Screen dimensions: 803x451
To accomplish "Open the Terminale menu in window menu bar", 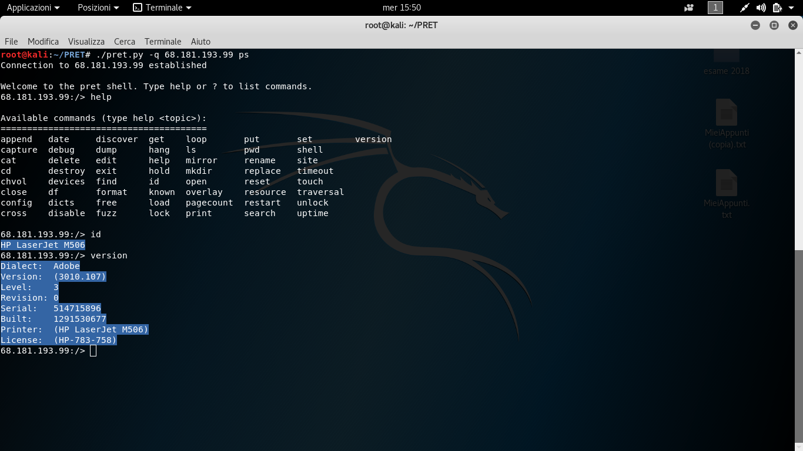I will [163, 42].
